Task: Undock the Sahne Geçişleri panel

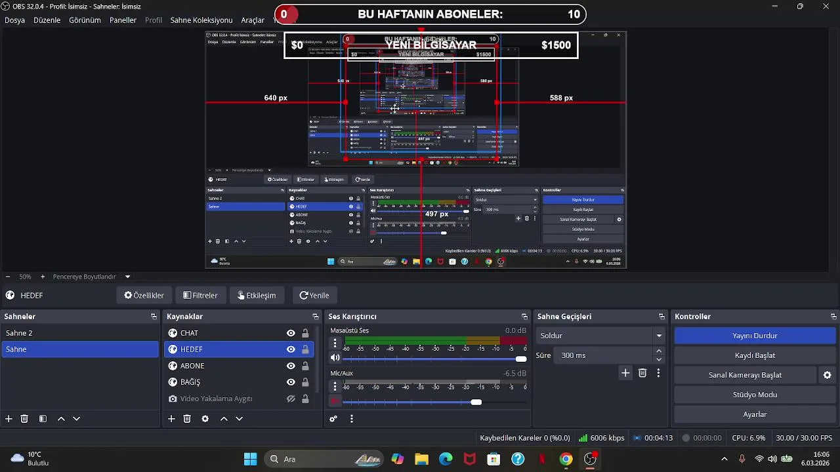Action: (x=661, y=317)
